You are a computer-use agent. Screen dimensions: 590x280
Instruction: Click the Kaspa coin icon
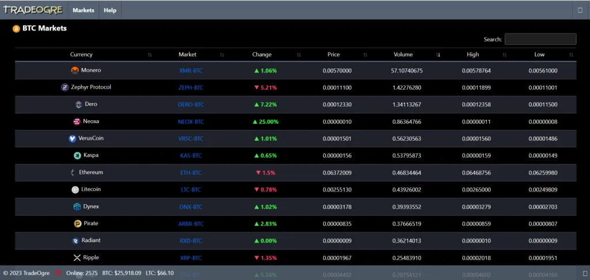[77, 155]
